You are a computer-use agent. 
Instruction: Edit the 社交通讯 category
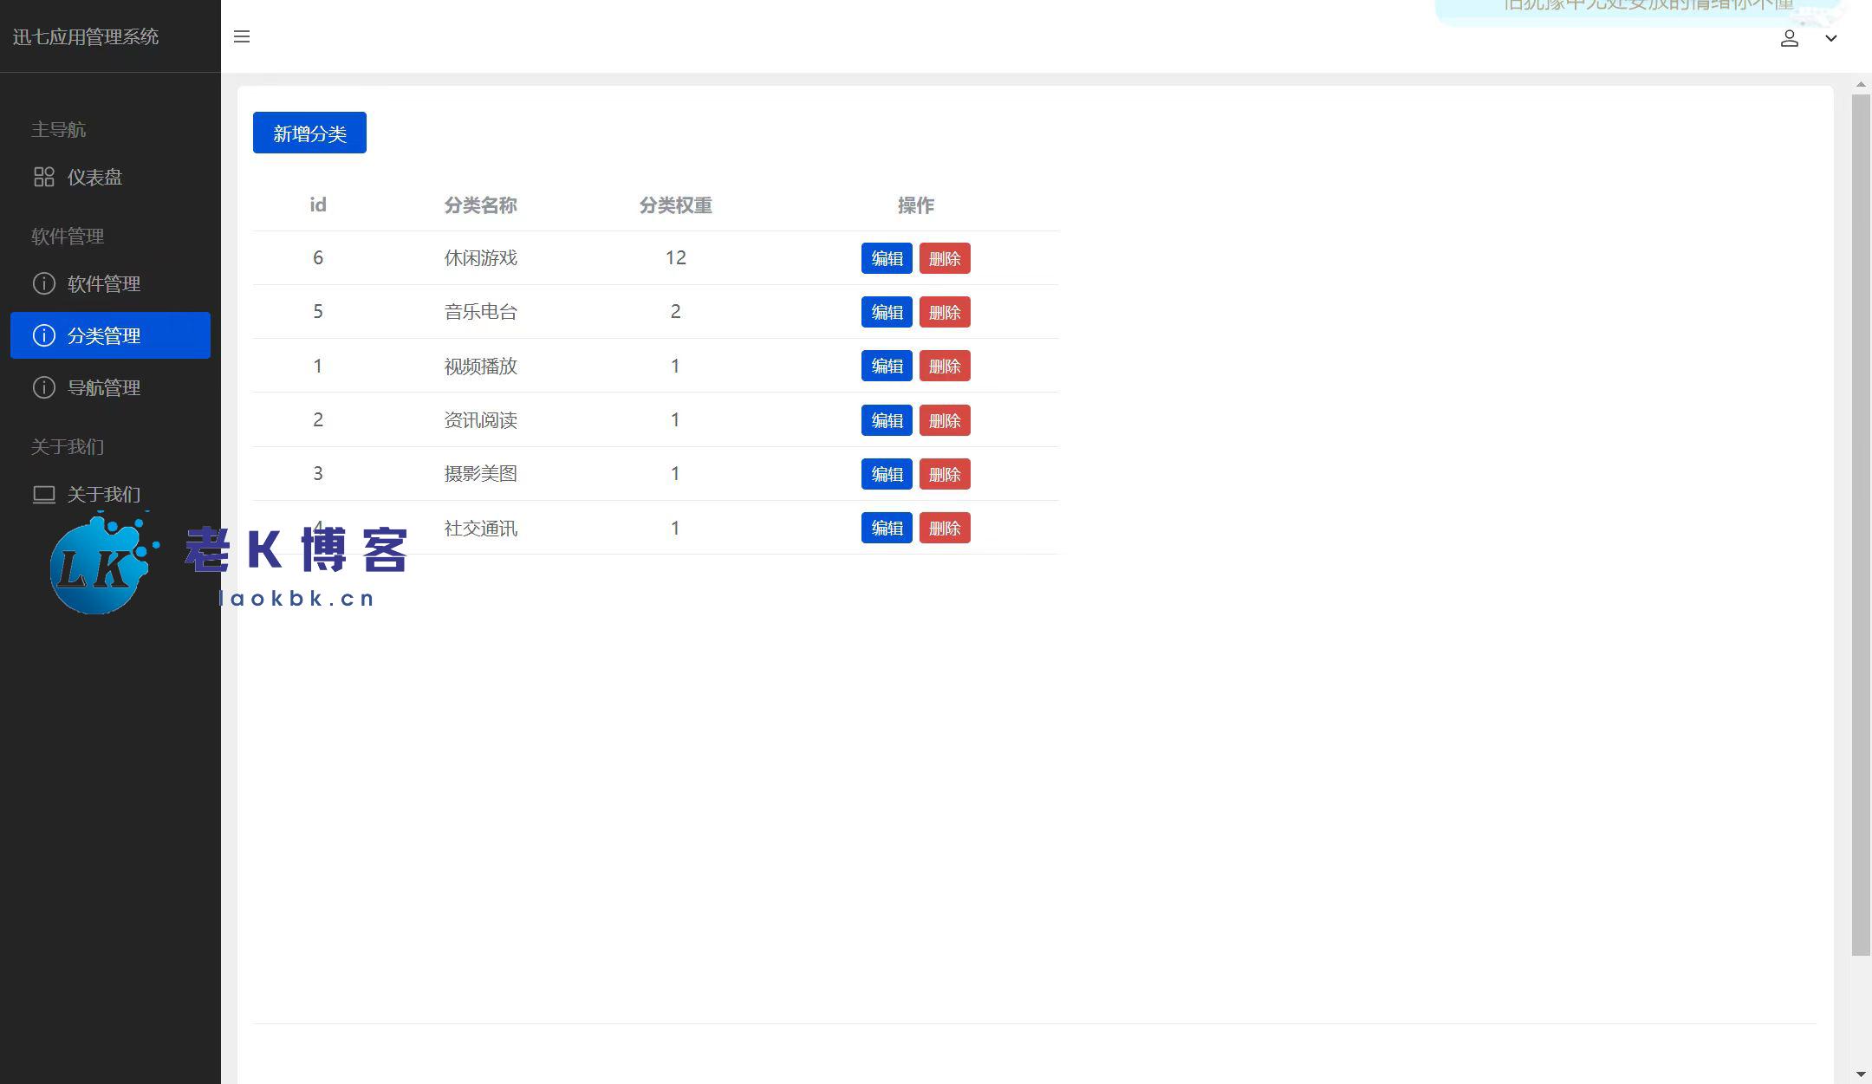[886, 528]
